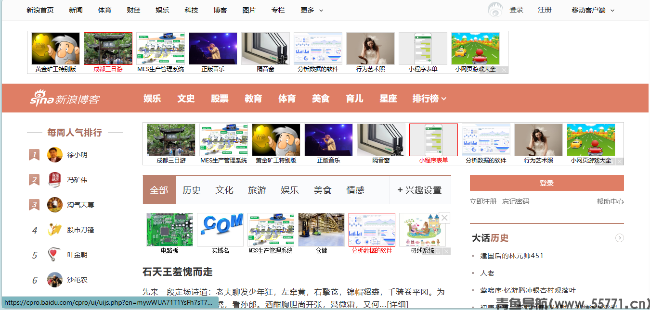Click the rank 1 ribbon badge
The image size is (650, 310).
point(34,155)
